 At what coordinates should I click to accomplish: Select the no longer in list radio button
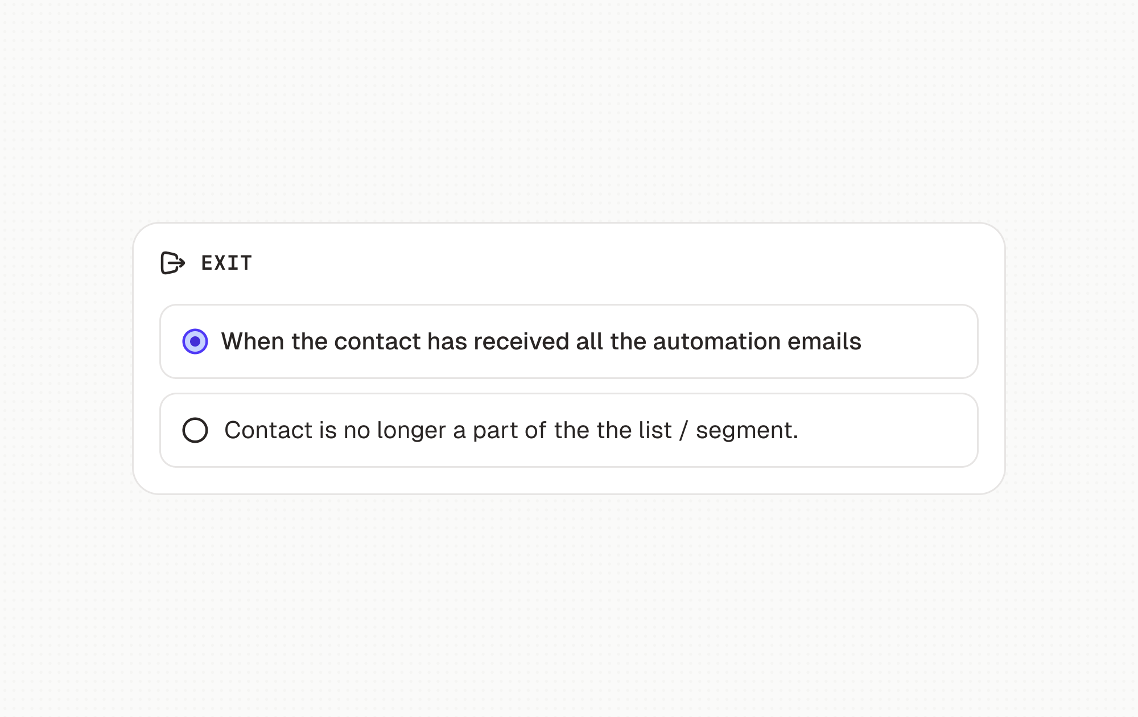click(195, 430)
